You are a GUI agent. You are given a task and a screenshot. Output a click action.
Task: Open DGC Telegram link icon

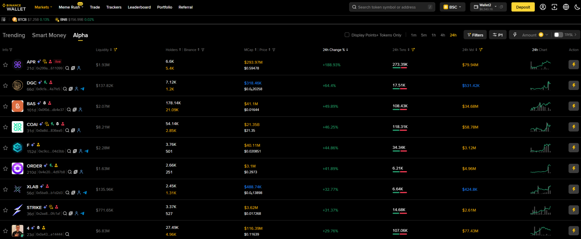(82, 89)
